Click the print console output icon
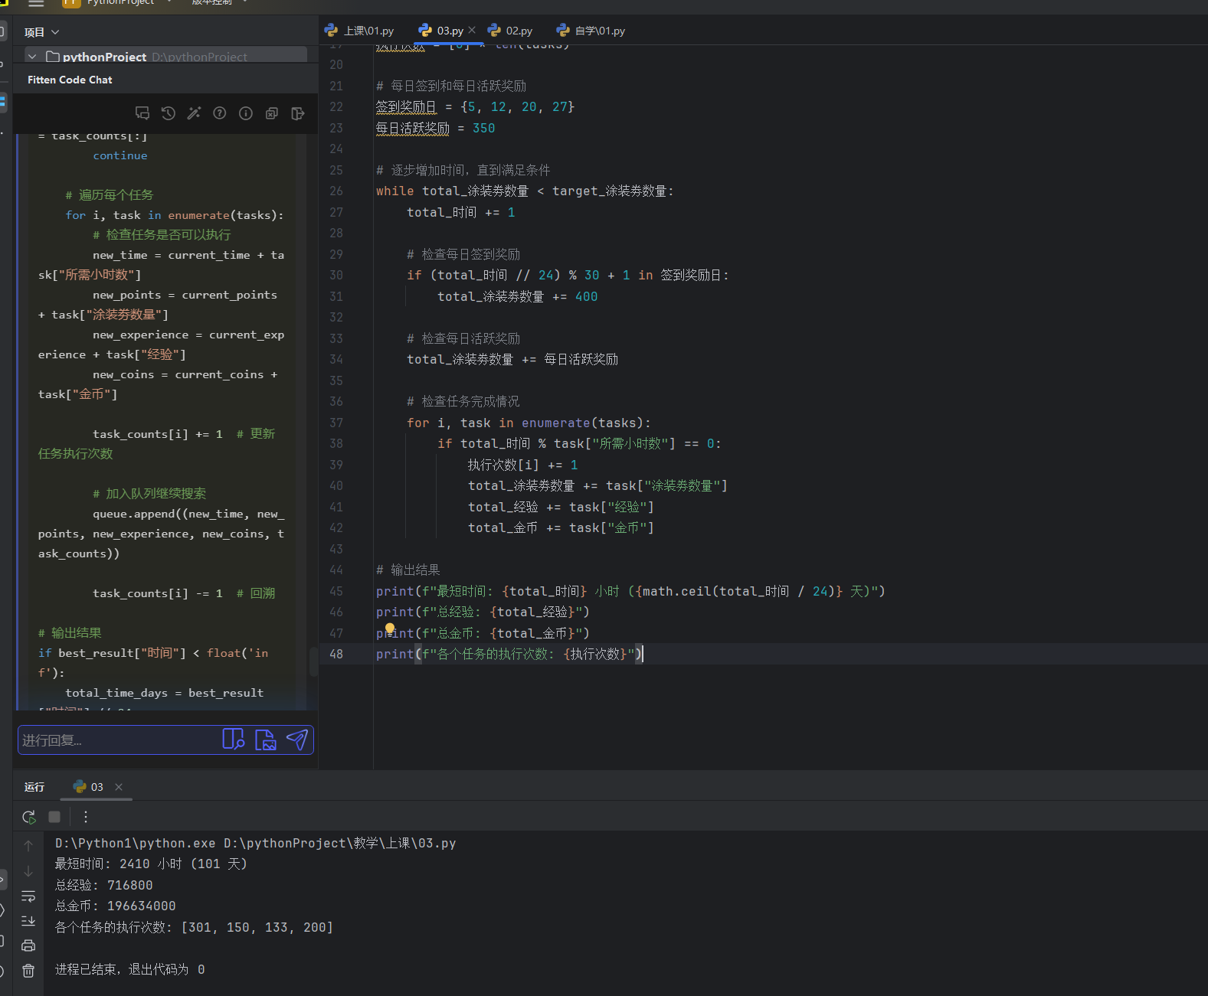Image resolution: width=1208 pixels, height=996 pixels. pyautogui.click(x=28, y=945)
